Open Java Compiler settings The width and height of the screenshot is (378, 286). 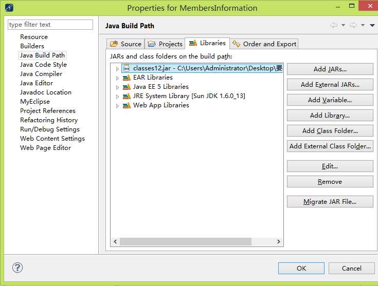point(41,73)
